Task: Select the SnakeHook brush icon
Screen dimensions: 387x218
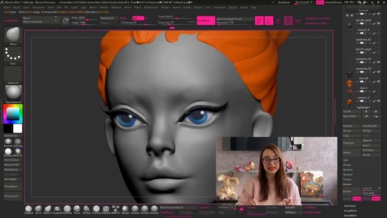Action: (57, 209)
